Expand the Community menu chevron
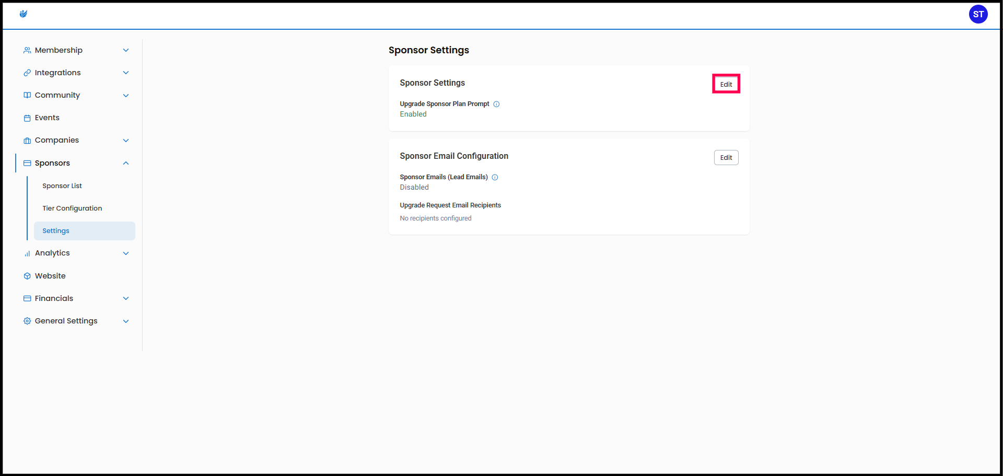The width and height of the screenshot is (1003, 476). coord(126,95)
